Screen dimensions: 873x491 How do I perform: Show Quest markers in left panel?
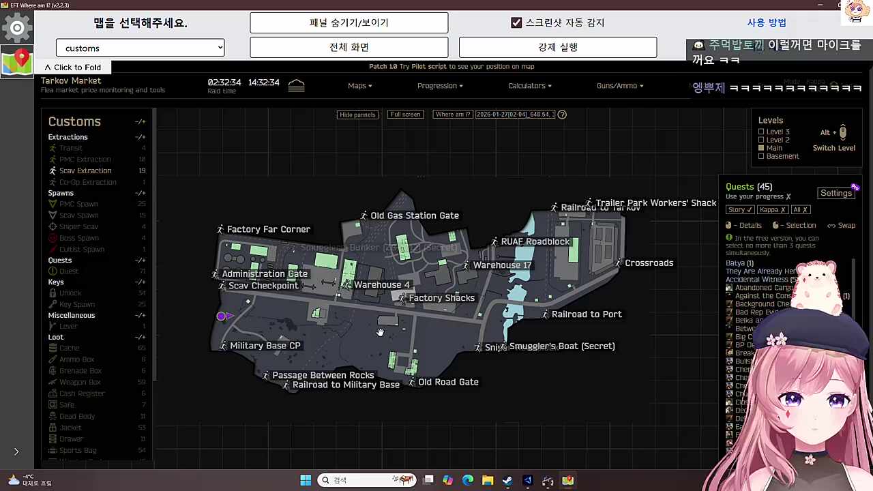[x=68, y=271]
